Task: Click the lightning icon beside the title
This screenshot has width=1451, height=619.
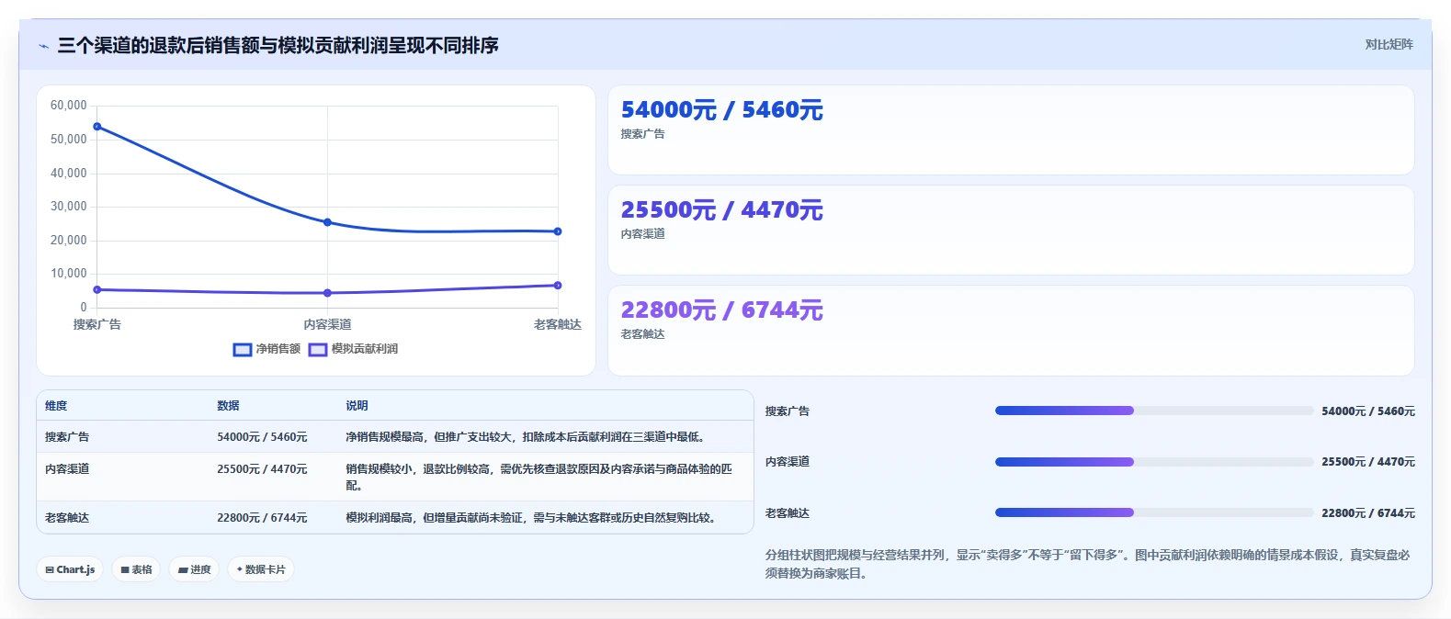Action: [x=43, y=46]
